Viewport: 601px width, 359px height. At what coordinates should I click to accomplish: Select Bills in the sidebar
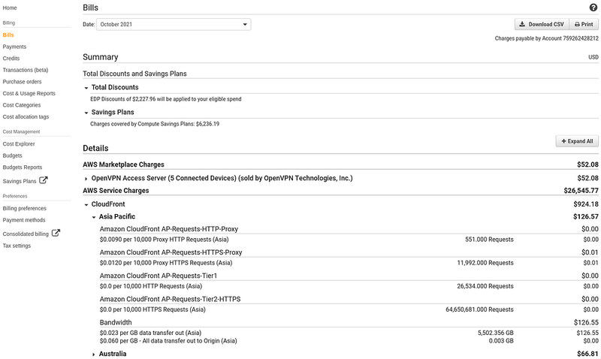point(8,35)
